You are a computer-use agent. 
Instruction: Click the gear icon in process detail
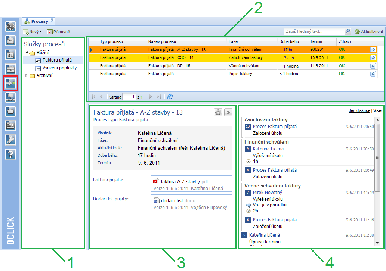218,112
